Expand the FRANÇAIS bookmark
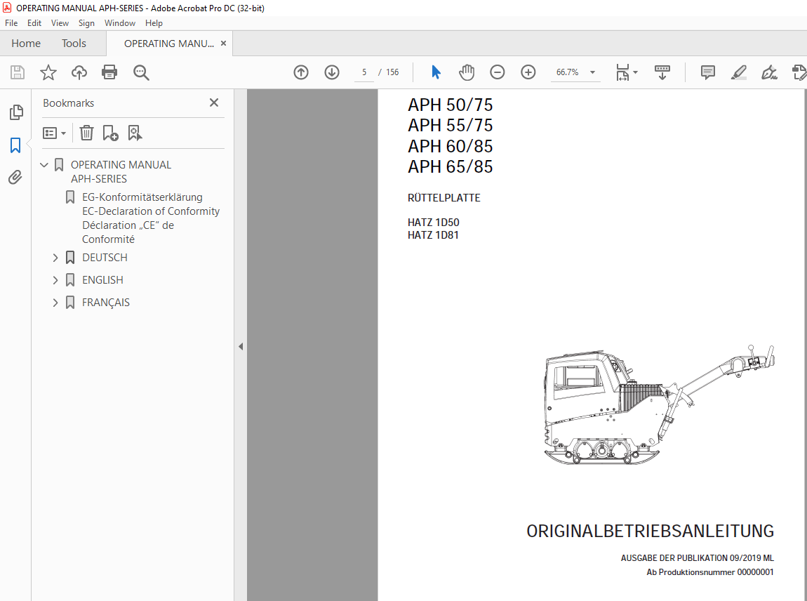807x601 pixels. (x=55, y=303)
